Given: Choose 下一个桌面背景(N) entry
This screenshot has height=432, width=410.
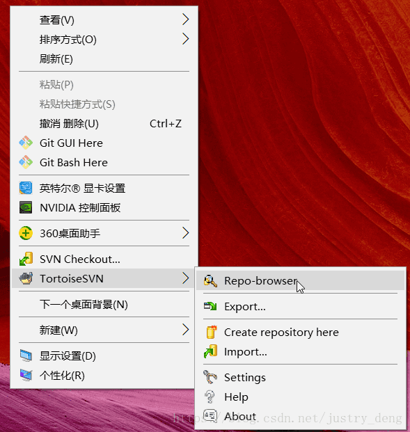Looking at the screenshot, I should point(104,305).
